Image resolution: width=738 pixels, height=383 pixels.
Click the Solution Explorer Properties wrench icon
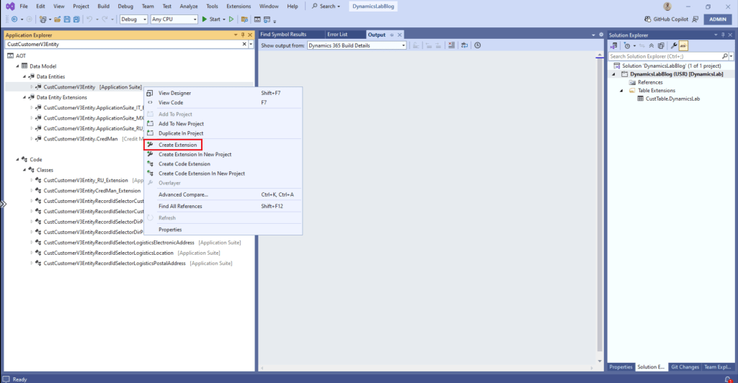674,45
